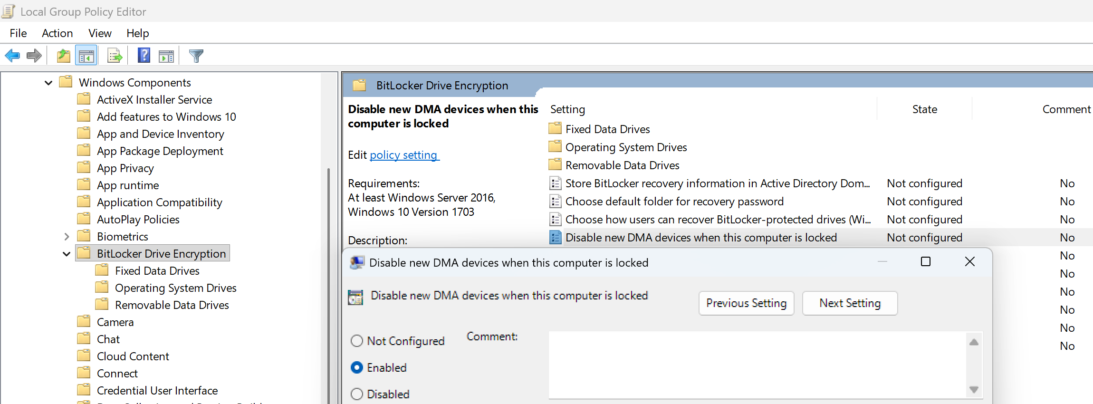Select App Package Deployment tree item
Viewport: 1093px width, 404px height.
pyautogui.click(x=160, y=151)
